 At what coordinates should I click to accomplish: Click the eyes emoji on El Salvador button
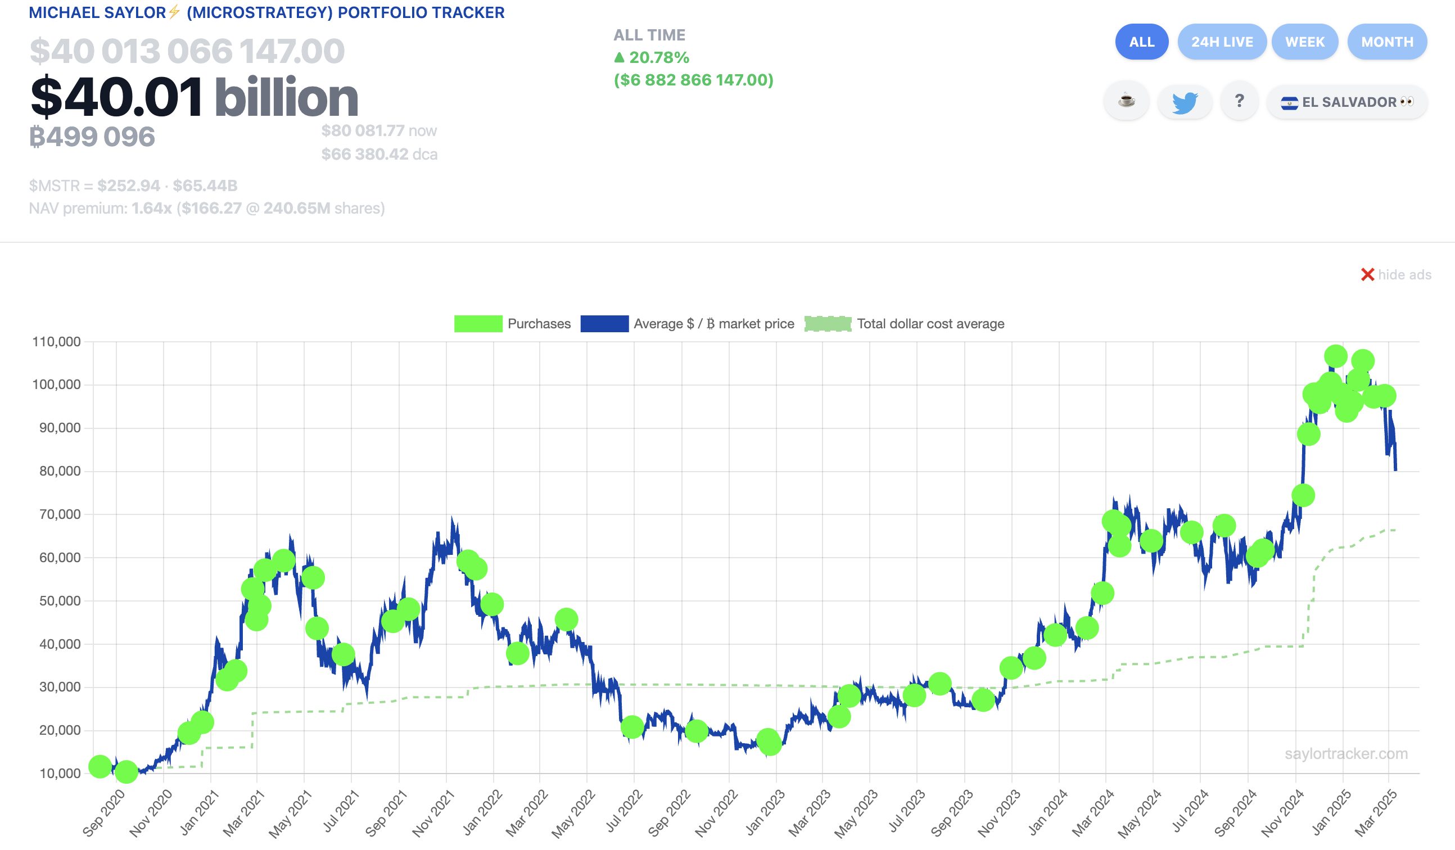1407,102
